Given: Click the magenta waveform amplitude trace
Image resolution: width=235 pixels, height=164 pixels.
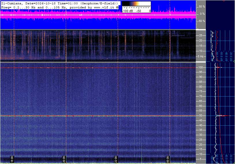Looking at the screenshot, I should point(98,15).
